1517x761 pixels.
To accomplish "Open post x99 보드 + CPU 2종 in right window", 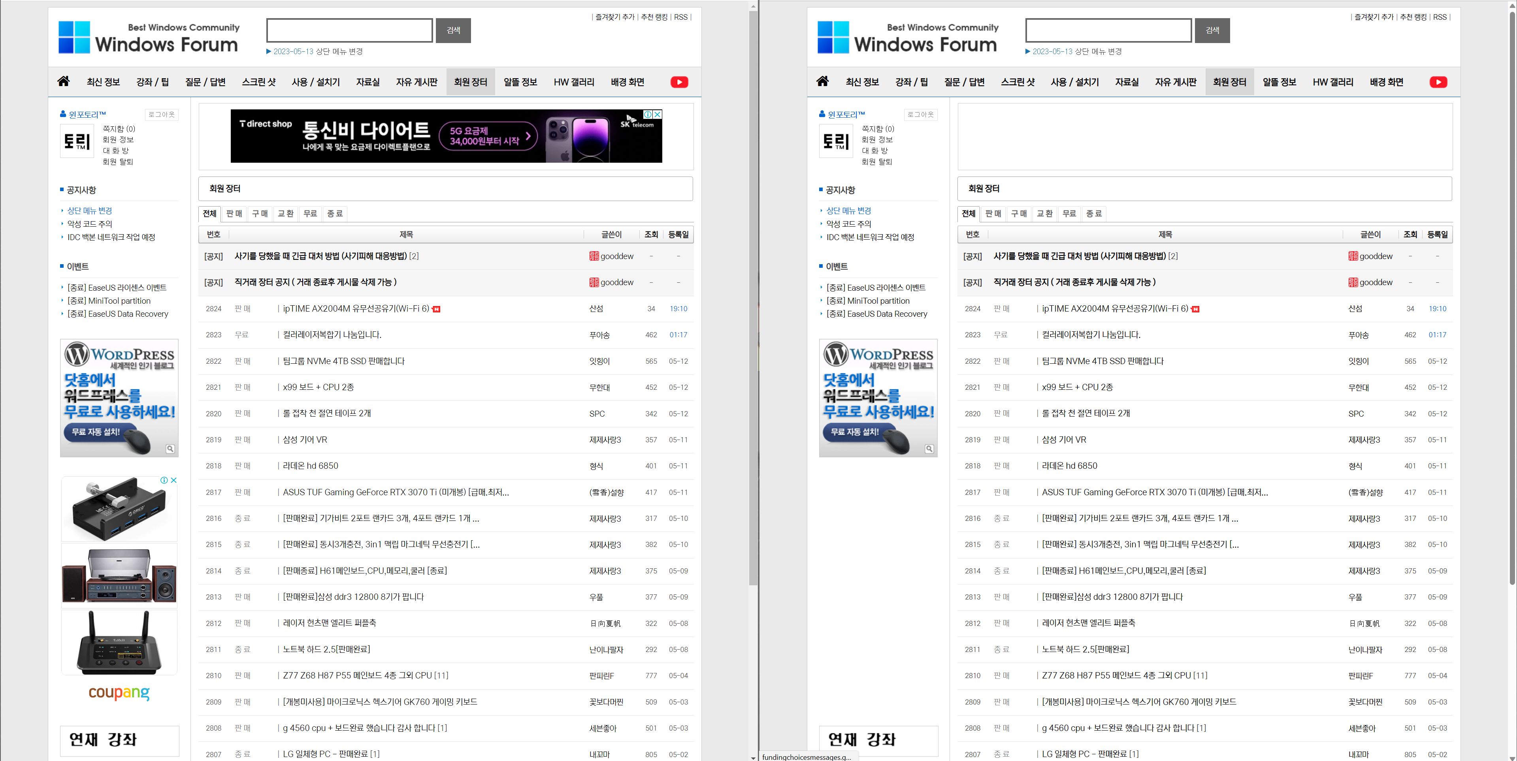I will click(x=1078, y=387).
